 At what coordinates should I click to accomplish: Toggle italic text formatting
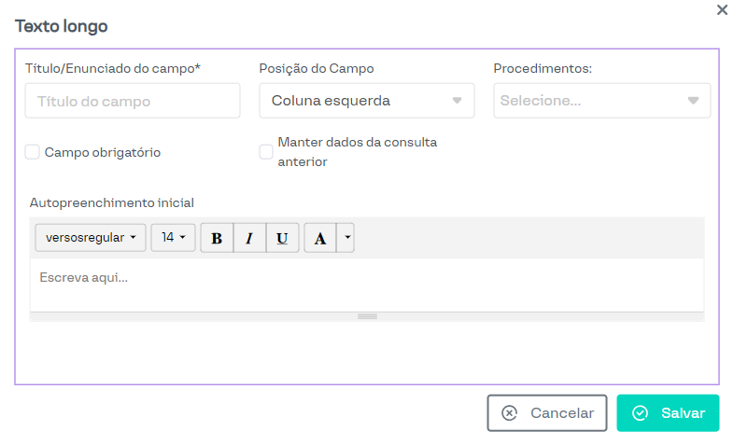click(x=249, y=238)
